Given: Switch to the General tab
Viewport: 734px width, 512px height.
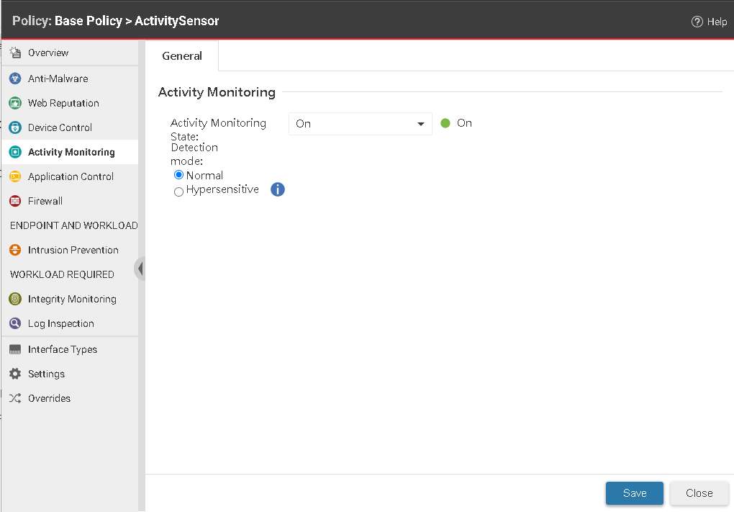Looking at the screenshot, I should [182, 55].
